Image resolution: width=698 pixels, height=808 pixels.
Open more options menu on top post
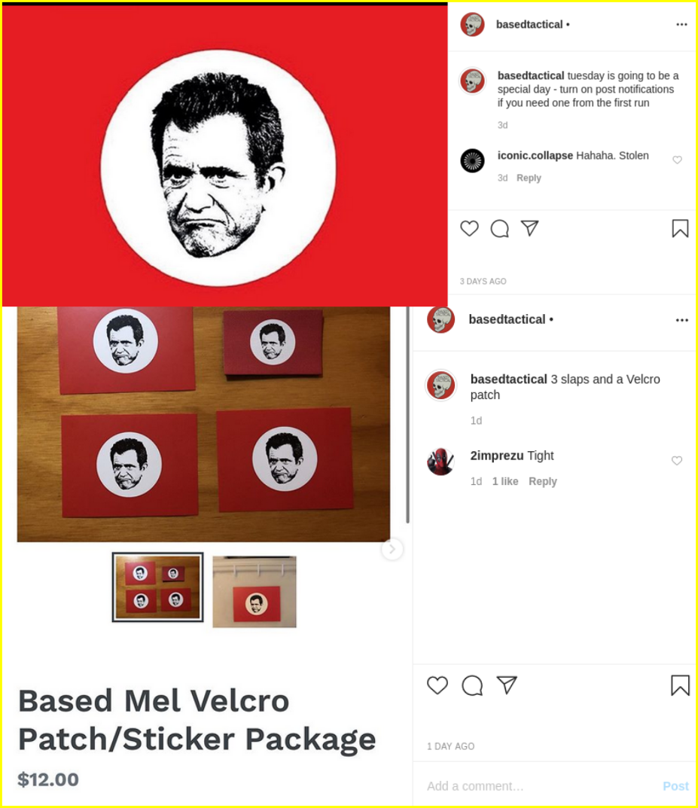pyautogui.click(x=681, y=24)
